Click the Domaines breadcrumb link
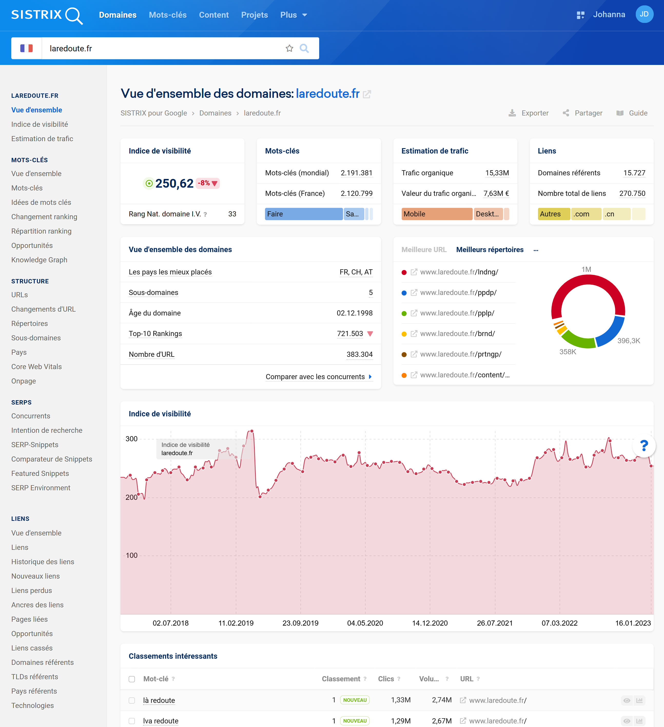 (215, 113)
